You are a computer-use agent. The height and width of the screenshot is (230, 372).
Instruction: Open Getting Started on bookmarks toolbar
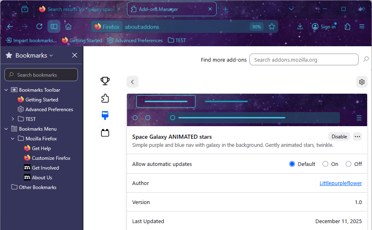[82, 41]
